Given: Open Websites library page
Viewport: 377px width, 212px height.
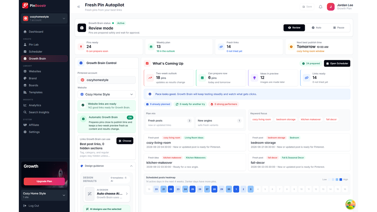Looking at the screenshot, I should [44, 71].
